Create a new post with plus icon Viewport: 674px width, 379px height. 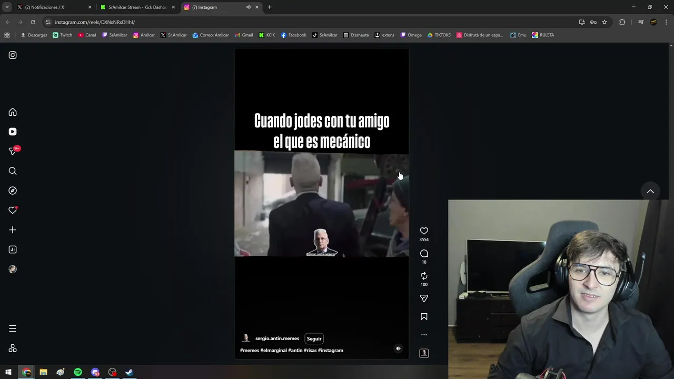(13, 230)
